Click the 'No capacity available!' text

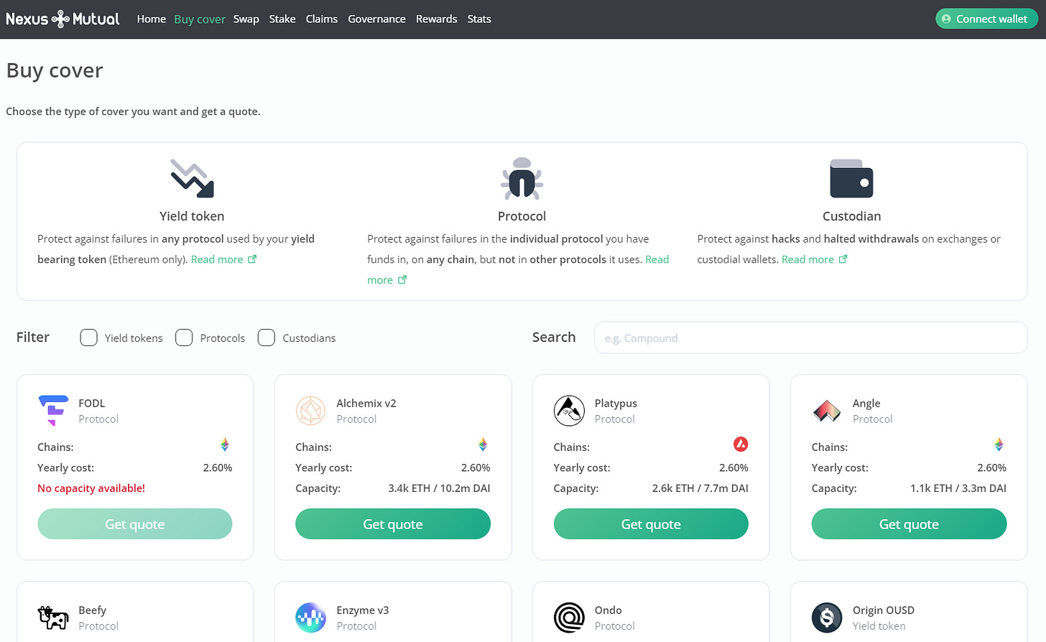pos(91,488)
